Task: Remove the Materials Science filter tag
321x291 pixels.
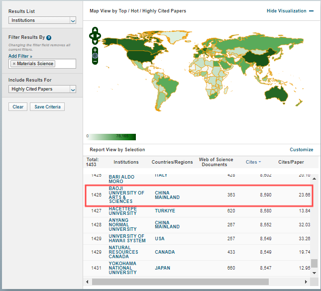Action: [x=14, y=64]
